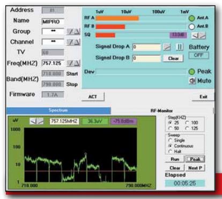Clear the spectrum sweep plot

click(175, 168)
